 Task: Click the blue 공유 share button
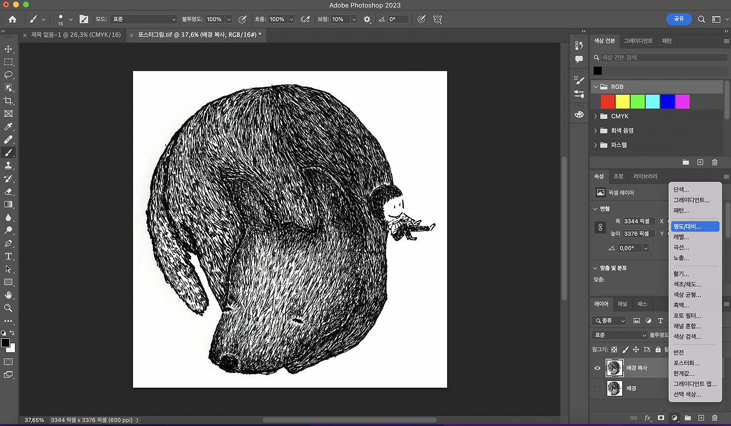click(678, 19)
